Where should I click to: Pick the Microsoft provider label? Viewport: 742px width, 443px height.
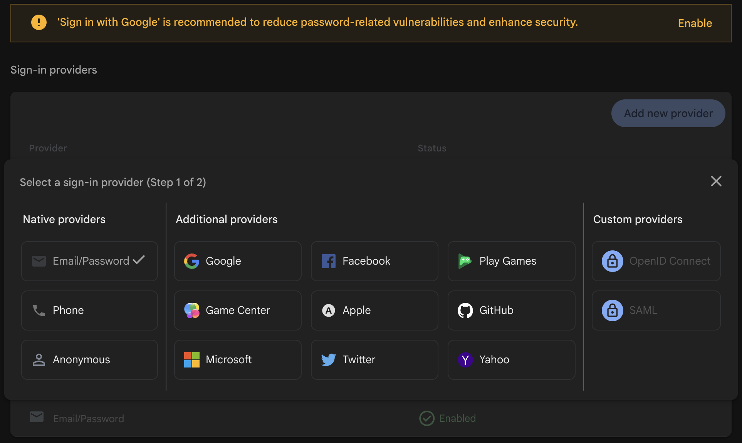(x=228, y=360)
